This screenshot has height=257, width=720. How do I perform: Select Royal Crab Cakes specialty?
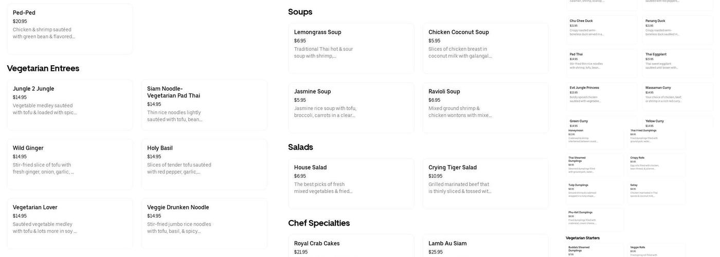coord(351,246)
